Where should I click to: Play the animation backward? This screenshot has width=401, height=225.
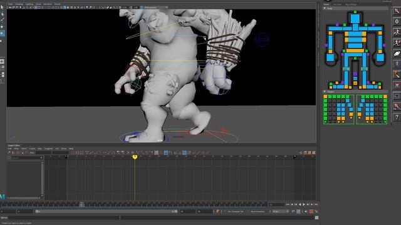point(300,204)
